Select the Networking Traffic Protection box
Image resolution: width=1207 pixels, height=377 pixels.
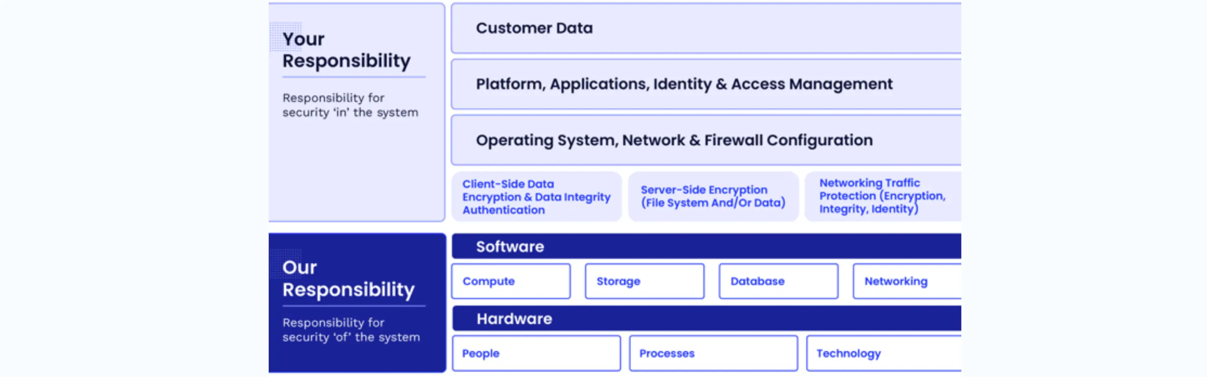(x=883, y=197)
